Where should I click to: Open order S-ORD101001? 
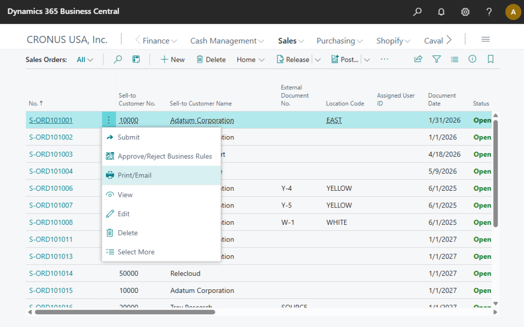pyautogui.click(x=51, y=120)
